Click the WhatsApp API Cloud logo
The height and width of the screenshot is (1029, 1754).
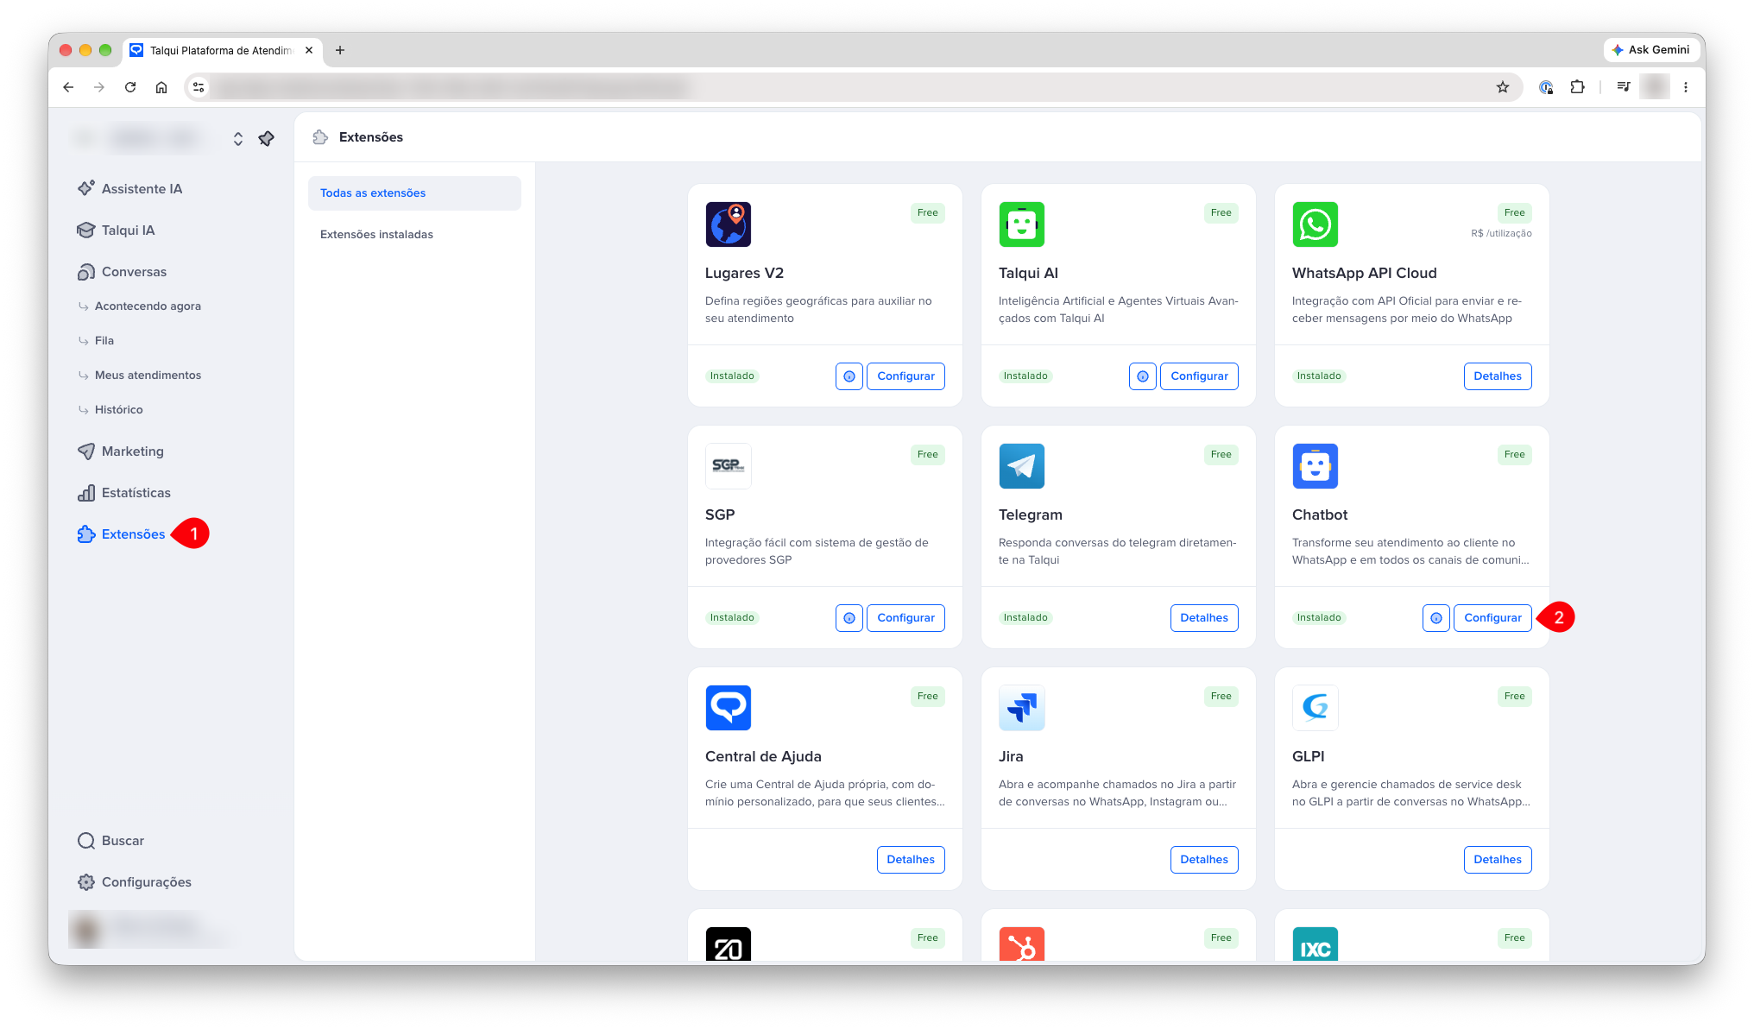1315,224
